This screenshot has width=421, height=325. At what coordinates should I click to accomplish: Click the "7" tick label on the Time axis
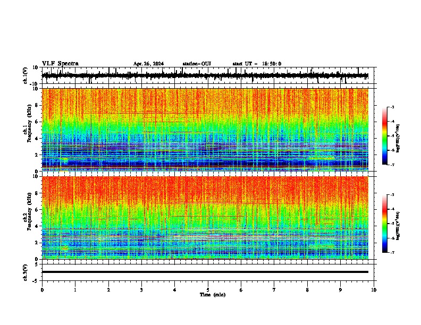point(274,290)
